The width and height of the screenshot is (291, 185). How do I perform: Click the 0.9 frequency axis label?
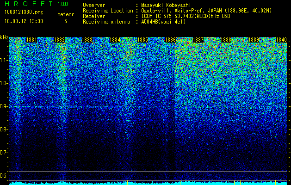[4, 106]
